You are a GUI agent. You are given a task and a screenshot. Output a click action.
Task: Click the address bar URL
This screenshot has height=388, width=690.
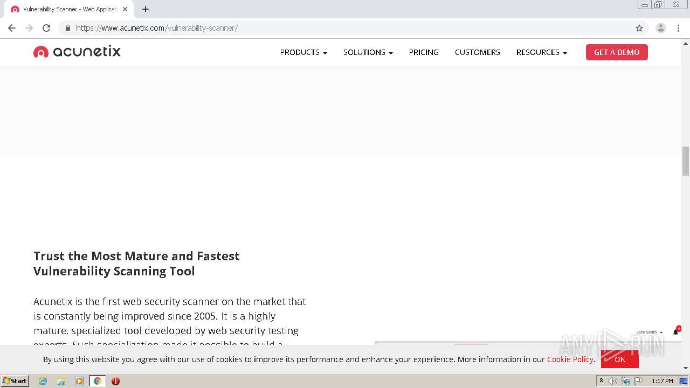(157, 28)
